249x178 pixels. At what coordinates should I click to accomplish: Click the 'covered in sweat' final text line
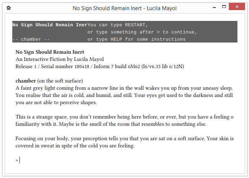tap(75, 146)
